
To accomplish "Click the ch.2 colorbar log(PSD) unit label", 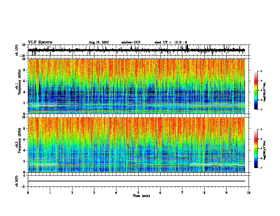I will (265, 150).
